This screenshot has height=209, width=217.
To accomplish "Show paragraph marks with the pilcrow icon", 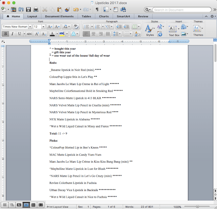I will [97, 9].
